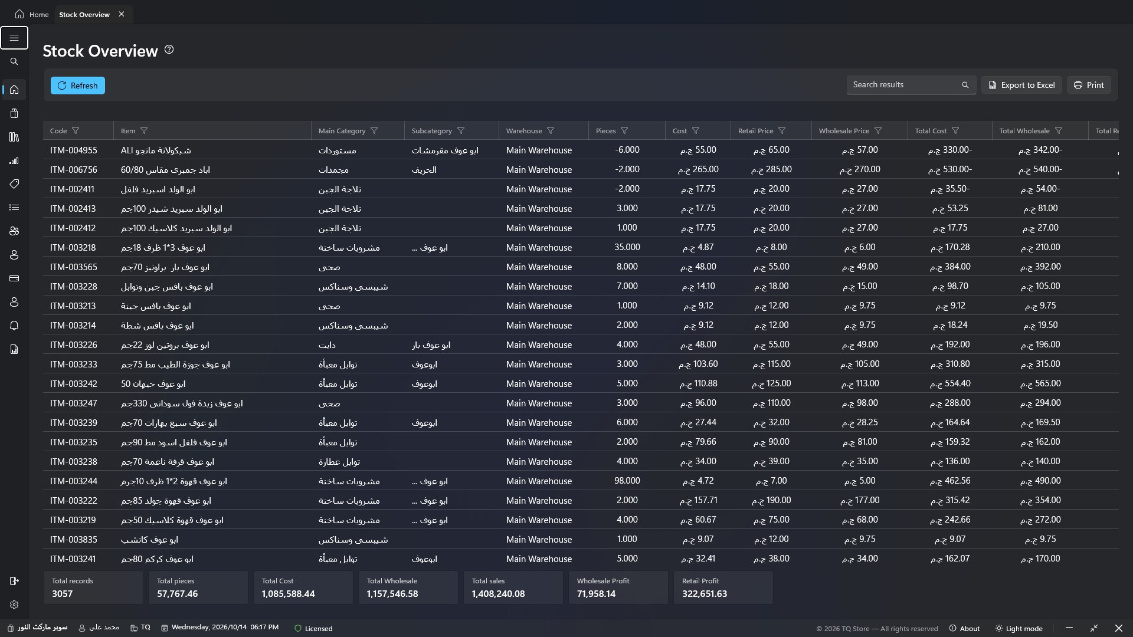1133x637 pixels.
Task: Select row with code ITM-004955
Action: 581,150
